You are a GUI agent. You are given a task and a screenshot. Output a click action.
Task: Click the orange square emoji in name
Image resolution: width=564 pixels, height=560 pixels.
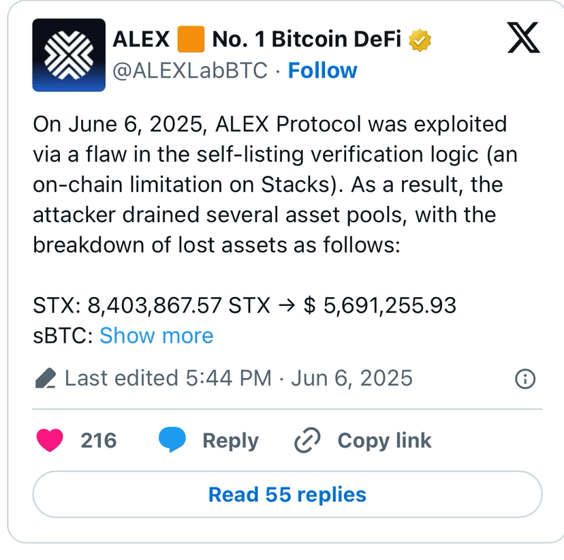pyautogui.click(x=191, y=40)
